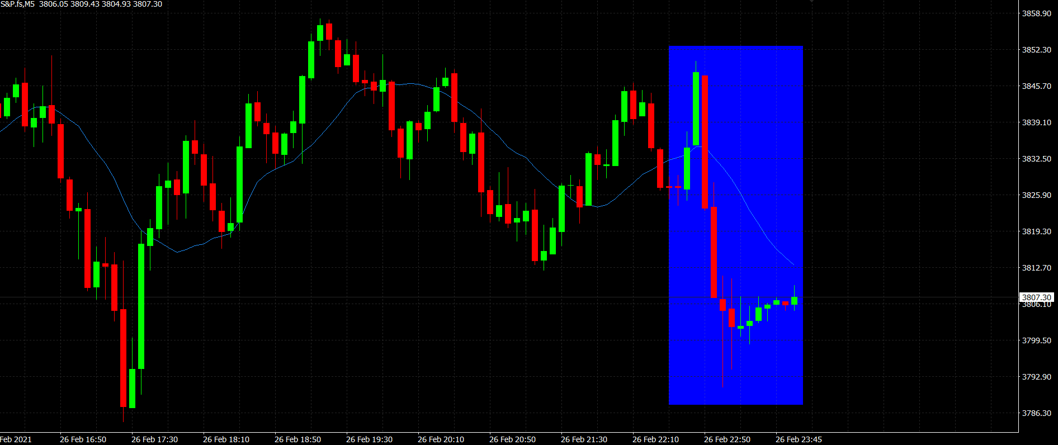Click the 26 Feb 20:10 time label
This screenshot has width=1058, height=445.
[441, 439]
